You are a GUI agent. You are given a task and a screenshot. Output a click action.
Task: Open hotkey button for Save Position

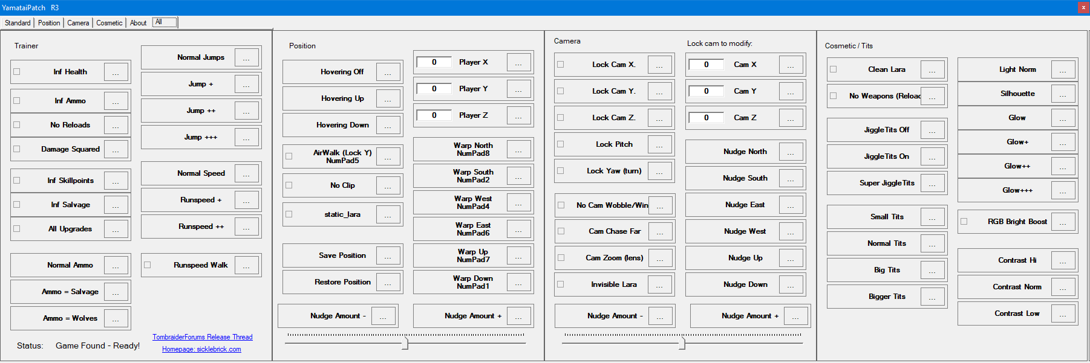(388, 255)
